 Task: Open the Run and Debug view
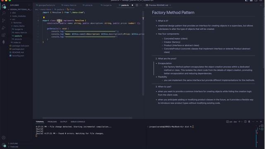[x=4, y=28]
